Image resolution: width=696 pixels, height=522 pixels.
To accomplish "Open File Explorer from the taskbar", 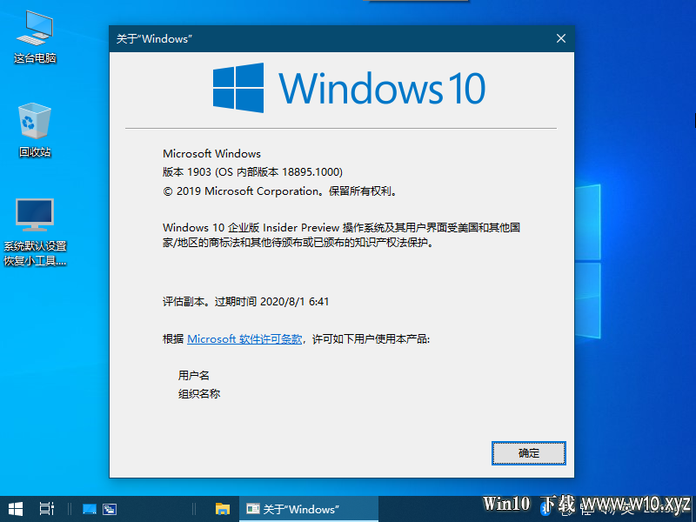I will 223,509.
